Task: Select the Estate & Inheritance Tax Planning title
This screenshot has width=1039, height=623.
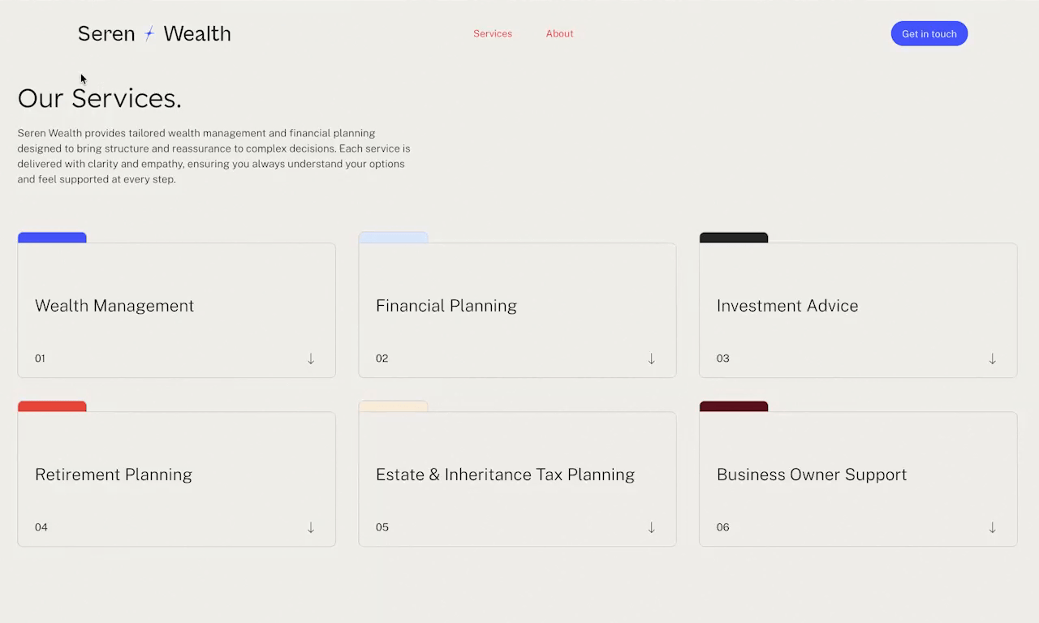Action: pyautogui.click(x=505, y=475)
